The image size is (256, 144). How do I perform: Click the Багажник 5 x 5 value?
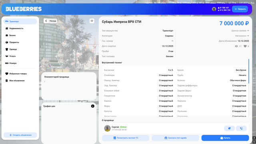tap(171, 70)
